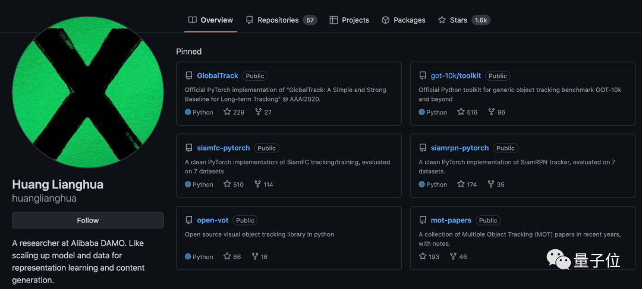The width and height of the screenshot is (642, 289).
Task: Click "Open source visual object tracking library" description
Action: 260,234
